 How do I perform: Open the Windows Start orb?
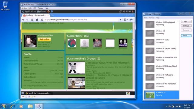pos(4,106)
